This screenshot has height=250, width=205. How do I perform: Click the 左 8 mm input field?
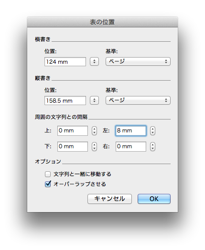[130, 131]
